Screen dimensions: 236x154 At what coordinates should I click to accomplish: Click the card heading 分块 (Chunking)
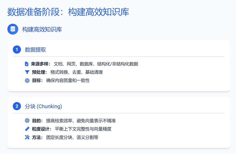(43, 106)
